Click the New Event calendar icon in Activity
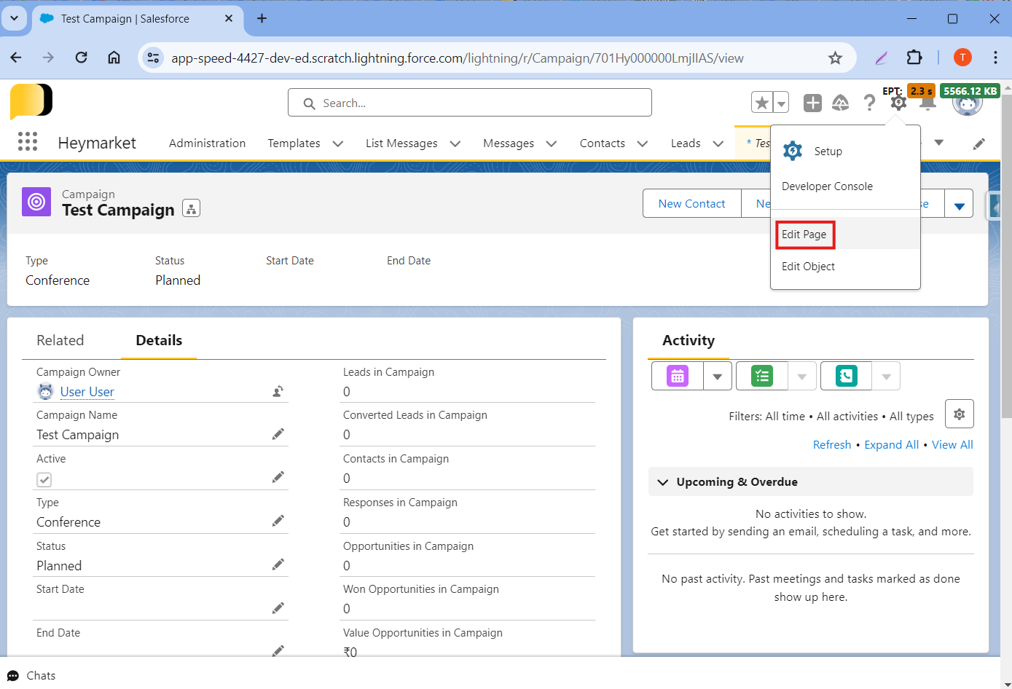 (678, 376)
